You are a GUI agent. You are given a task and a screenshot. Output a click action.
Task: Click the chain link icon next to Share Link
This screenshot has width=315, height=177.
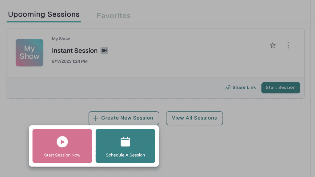pyautogui.click(x=228, y=88)
